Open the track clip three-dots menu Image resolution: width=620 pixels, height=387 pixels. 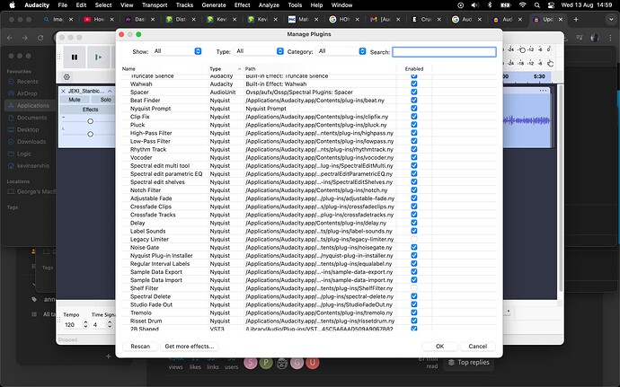pos(543,91)
